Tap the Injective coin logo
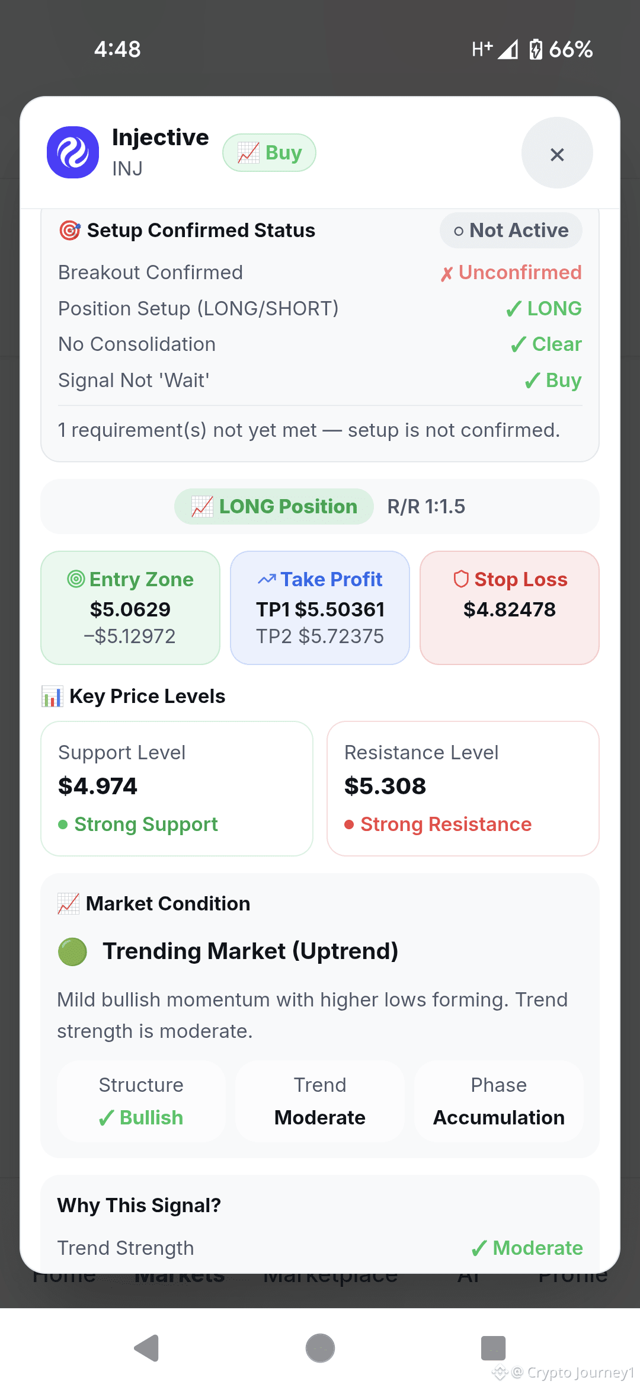The height and width of the screenshot is (1387, 640). tap(73, 152)
